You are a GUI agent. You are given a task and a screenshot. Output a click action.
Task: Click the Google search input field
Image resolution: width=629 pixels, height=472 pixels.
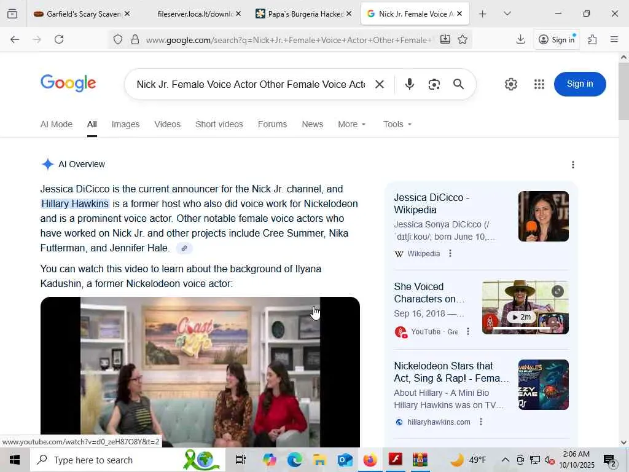251,84
